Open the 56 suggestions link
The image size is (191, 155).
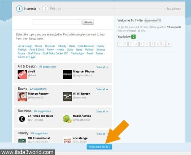(47, 67)
